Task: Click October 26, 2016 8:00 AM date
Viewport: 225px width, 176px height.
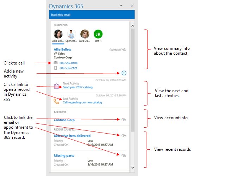Action: [111, 80]
